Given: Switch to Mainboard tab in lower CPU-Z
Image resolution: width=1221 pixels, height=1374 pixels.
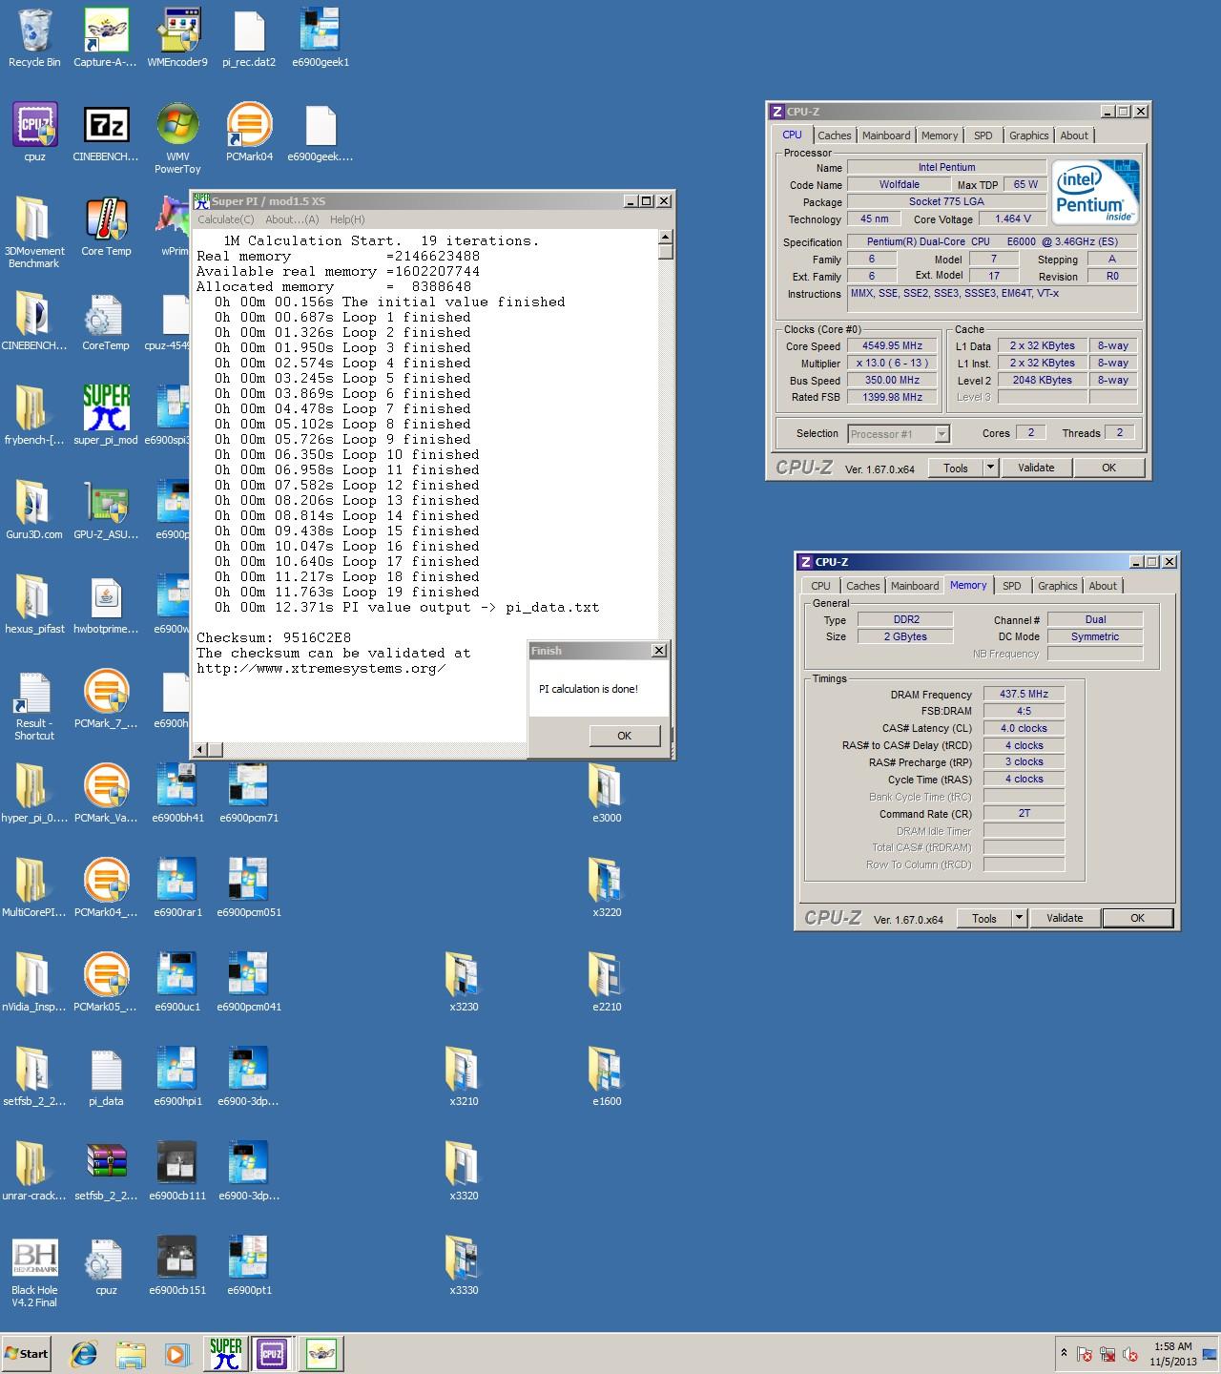Looking at the screenshot, I should point(915,586).
